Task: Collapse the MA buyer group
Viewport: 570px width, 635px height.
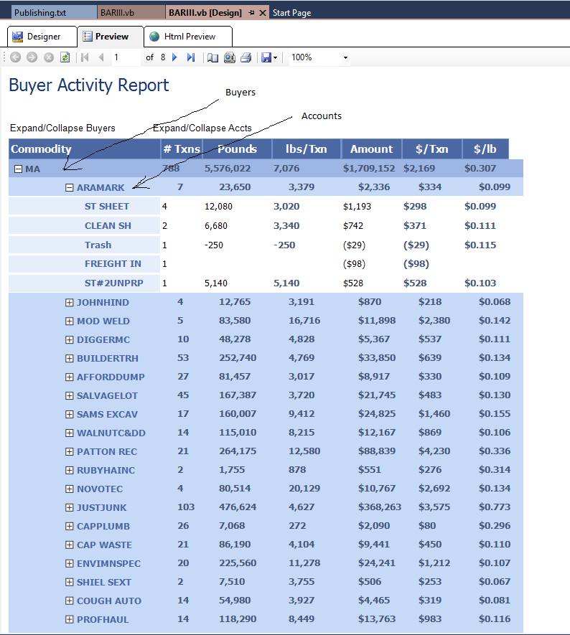Action: tap(19, 169)
